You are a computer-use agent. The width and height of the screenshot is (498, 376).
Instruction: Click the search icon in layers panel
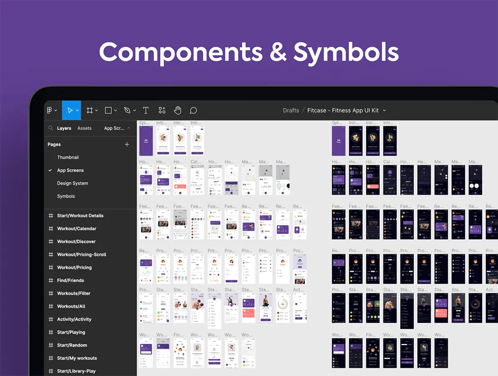coord(51,129)
